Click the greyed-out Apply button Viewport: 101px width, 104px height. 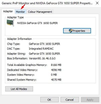pyautogui.click(x=90, y=100)
